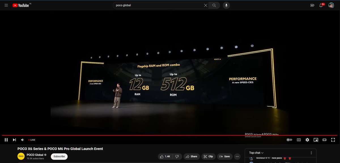The width and height of the screenshot is (340, 163).
Task: Save video to a playlist
Action: click(225, 156)
